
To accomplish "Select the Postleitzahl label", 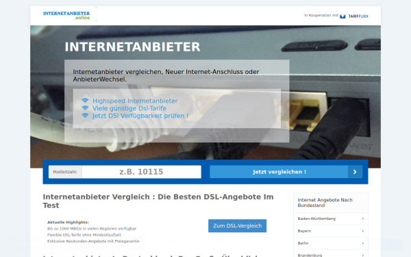I will (x=65, y=172).
